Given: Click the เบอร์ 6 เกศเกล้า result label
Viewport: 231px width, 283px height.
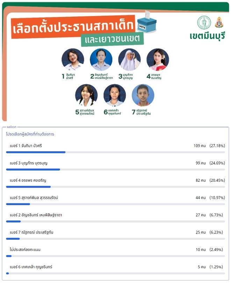Looking at the screenshot, I should (x=31, y=267).
